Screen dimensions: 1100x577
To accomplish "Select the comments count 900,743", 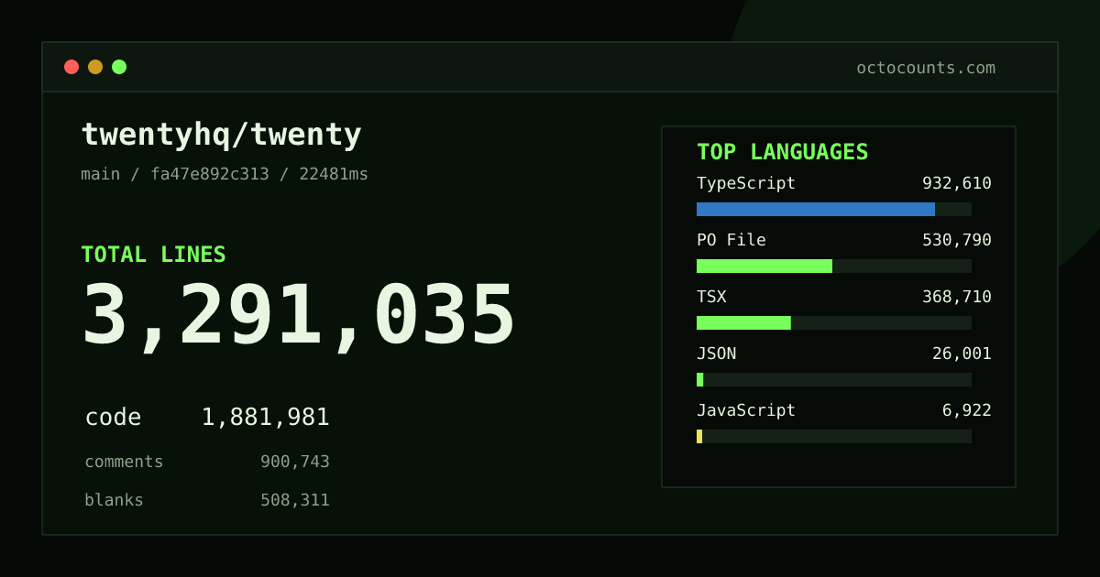I will [295, 462].
